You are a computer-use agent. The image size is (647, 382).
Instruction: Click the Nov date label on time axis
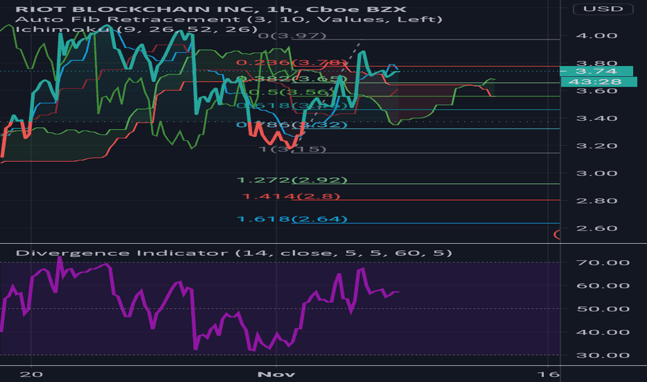point(276,374)
